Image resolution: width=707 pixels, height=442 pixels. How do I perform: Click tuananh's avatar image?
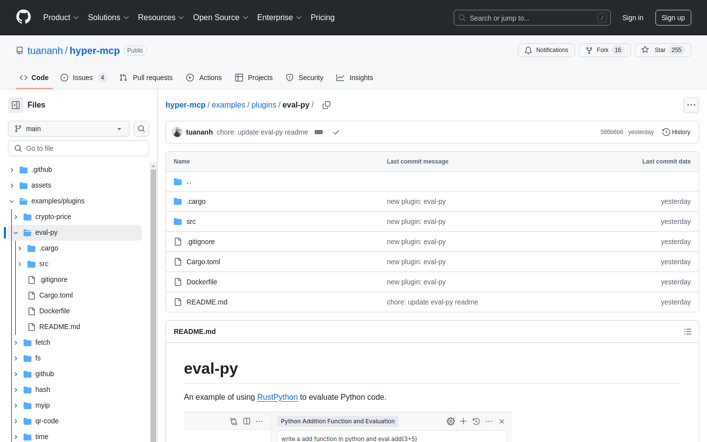click(x=177, y=132)
